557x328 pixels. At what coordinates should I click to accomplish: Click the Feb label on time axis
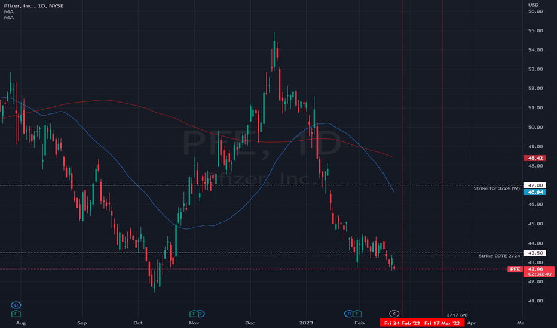(x=360, y=323)
